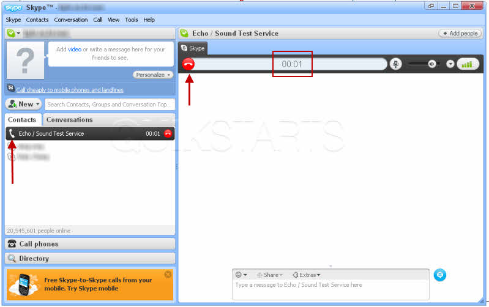
Task: Close the Skype mobile ad banner
Action: point(168,274)
